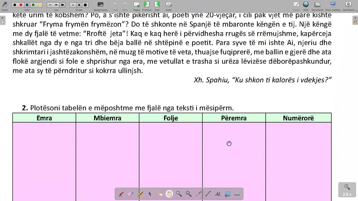
Task: Select the arrow Selector tool
Action: click(150, 194)
